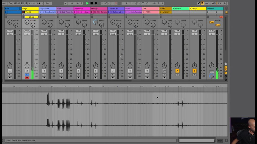Click Capture MIDI button
The height and width of the screenshot is (144, 257).
(x=112, y=3)
